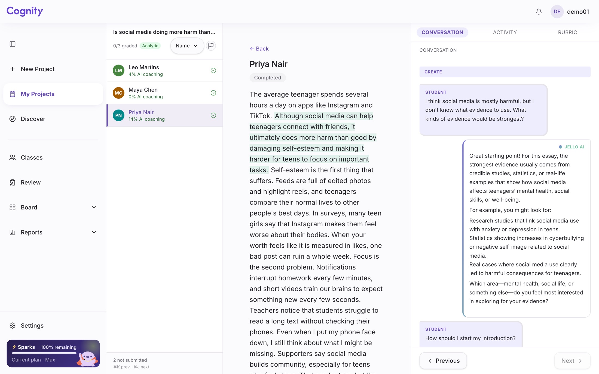Viewport: 599px width, 374px height.
Task: Click Priya Nair's completed check icon
Action: (213, 115)
